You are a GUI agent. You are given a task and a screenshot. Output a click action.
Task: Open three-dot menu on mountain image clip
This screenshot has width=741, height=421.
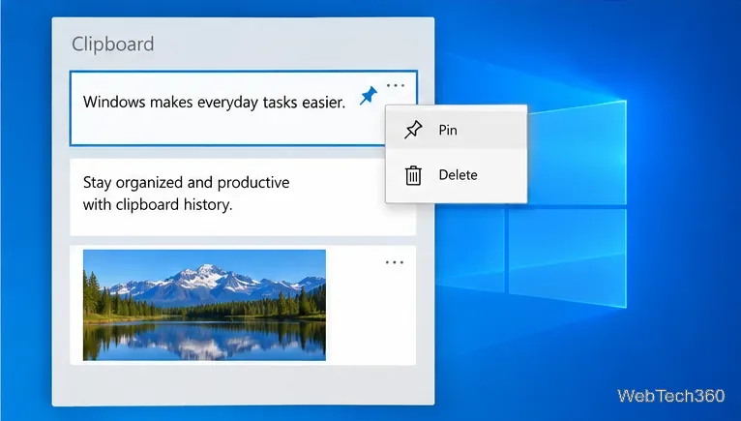(x=394, y=262)
